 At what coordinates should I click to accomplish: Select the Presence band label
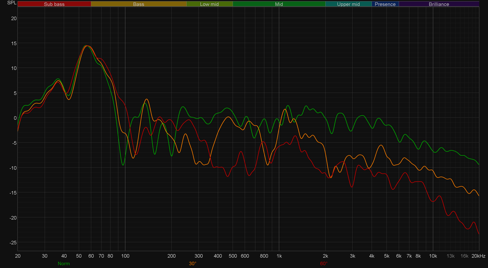[385, 4]
